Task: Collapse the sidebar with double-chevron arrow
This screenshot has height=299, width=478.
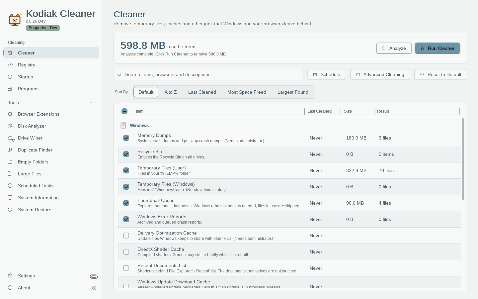Action: pyautogui.click(x=94, y=288)
